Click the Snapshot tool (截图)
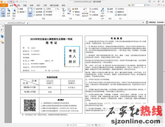The width and height of the screenshot is (165, 127). [x=20, y=9]
